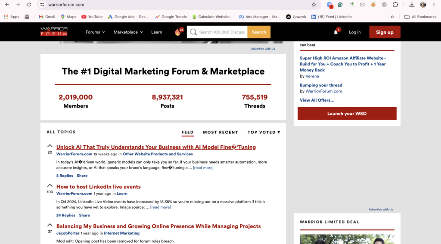The image size is (441, 244).
Task: Open the Ads Manager bookmark
Action: [x=259, y=17]
